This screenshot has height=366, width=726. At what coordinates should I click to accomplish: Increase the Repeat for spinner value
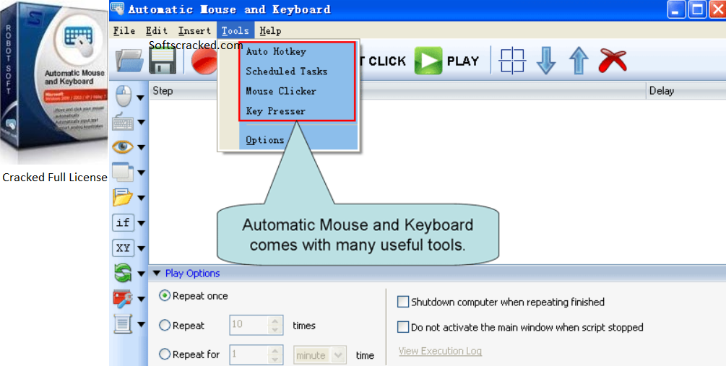click(275, 350)
